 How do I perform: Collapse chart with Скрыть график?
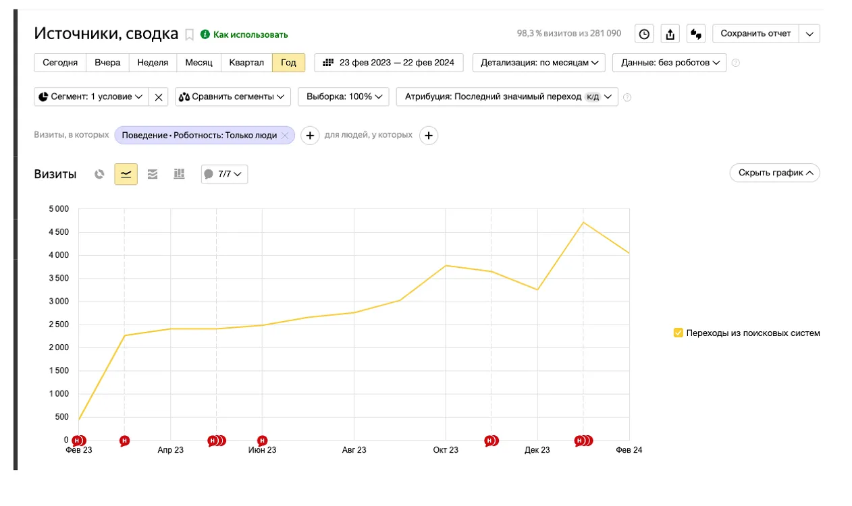coord(774,173)
